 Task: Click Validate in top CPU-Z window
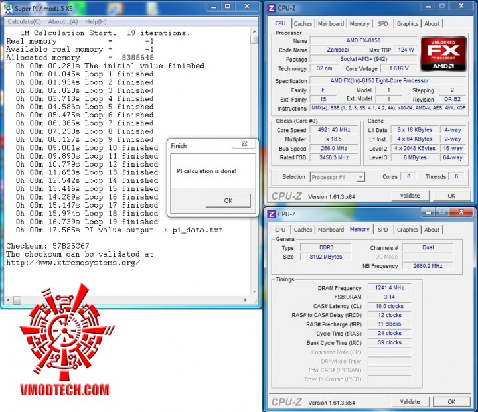[x=410, y=196]
